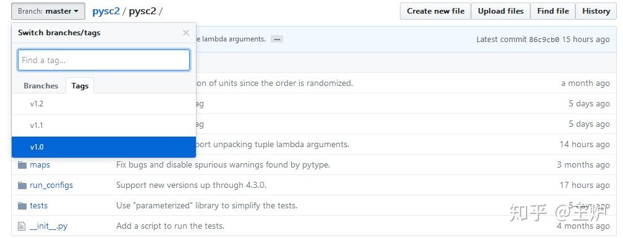
Task: Select the Tags tab
Action: point(80,86)
